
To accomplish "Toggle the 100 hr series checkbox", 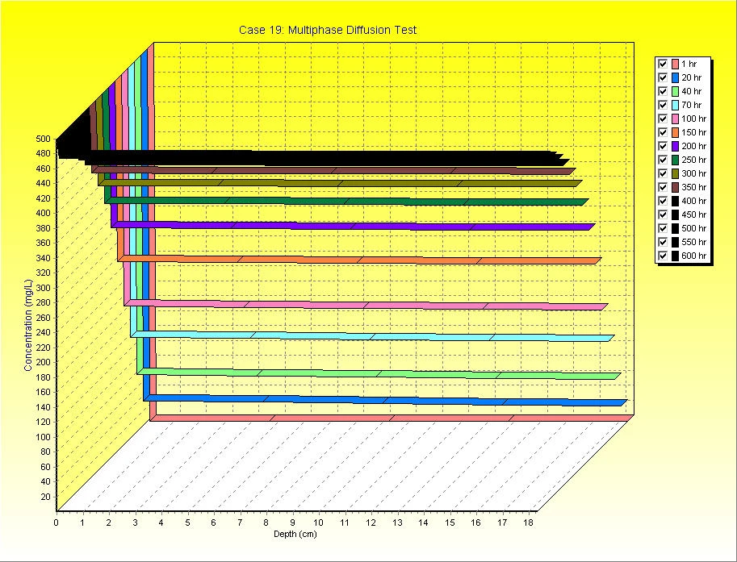I will pos(663,119).
